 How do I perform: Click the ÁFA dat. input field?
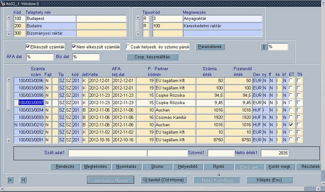[x=39, y=57]
